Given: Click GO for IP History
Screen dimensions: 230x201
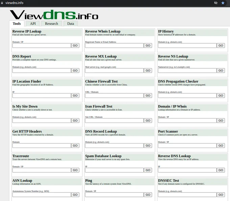Looking at the screenshot, I should [221, 46].
